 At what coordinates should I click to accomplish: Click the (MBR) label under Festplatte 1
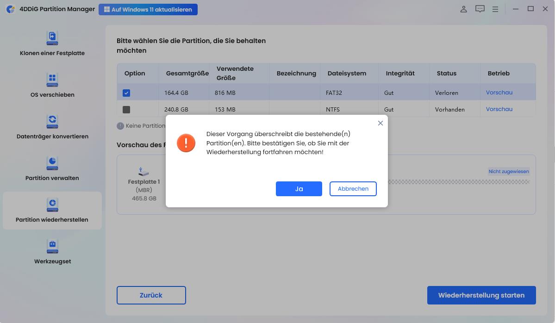[x=143, y=190]
